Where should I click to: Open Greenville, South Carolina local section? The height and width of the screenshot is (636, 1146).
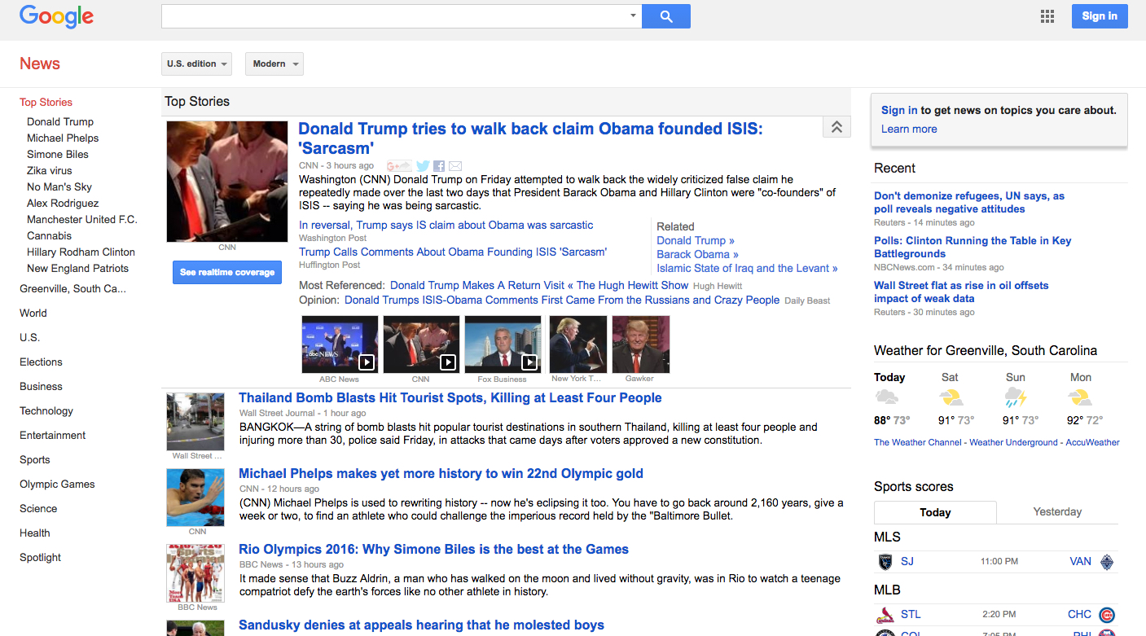point(72,288)
